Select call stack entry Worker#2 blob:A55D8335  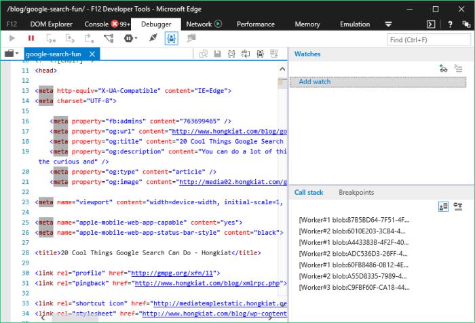coord(353,276)
